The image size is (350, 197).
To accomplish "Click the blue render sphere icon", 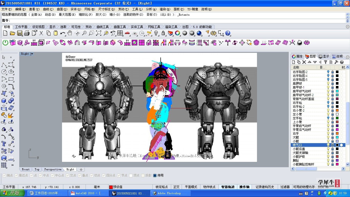I will click(199, 33).
